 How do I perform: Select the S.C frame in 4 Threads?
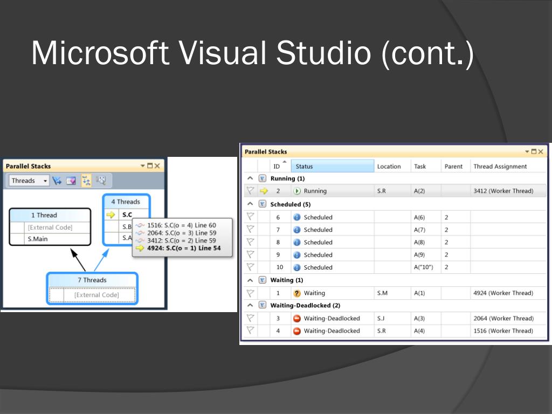click(x=127, y=215)
